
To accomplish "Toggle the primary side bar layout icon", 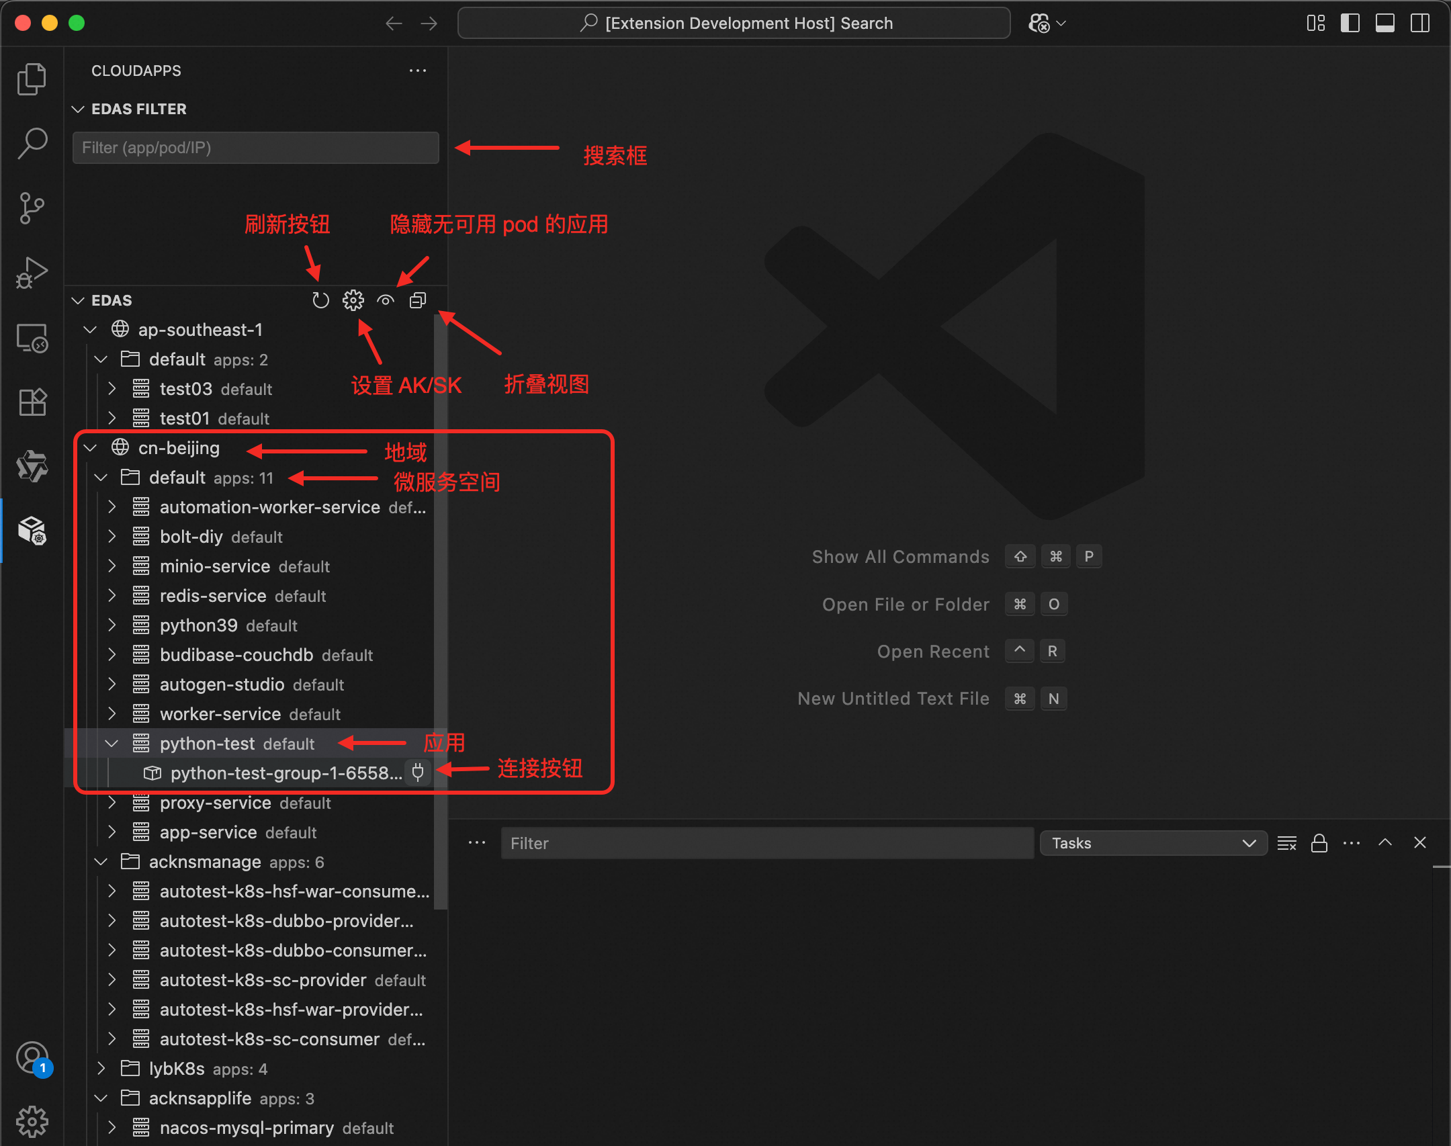I will pyautogui.click(x=1350, y=24).
